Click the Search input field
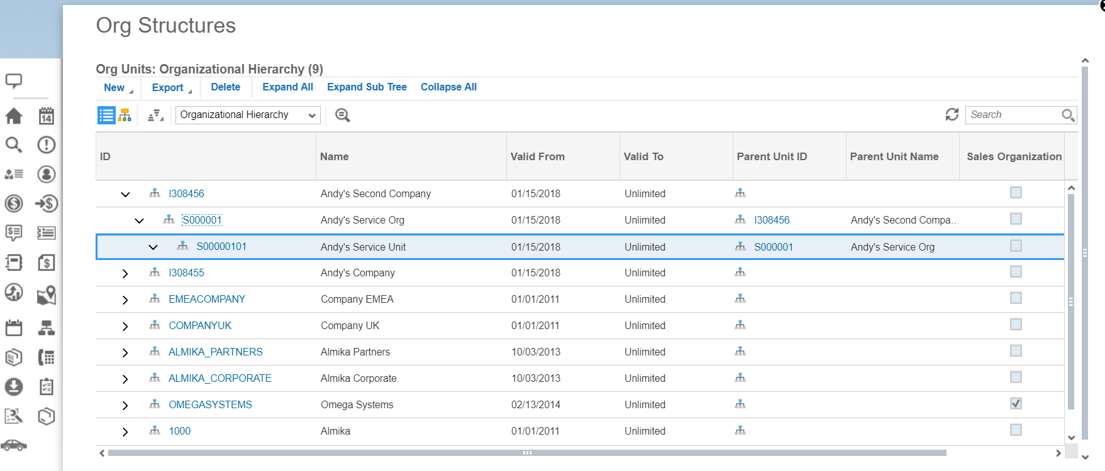This screenshot has width=1105, height=471. click(1013, 115)
